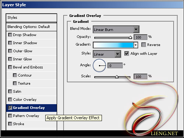The width and height of the screenshot is (184, 138).
Task: Enable the Satin checkbox
Action: pyautogui.click(x=10, y=91)
